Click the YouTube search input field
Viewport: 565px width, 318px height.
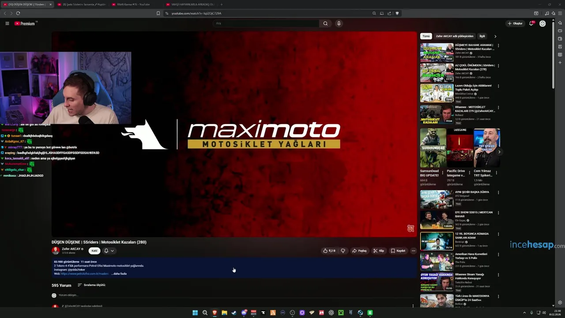tap(266, 23)
